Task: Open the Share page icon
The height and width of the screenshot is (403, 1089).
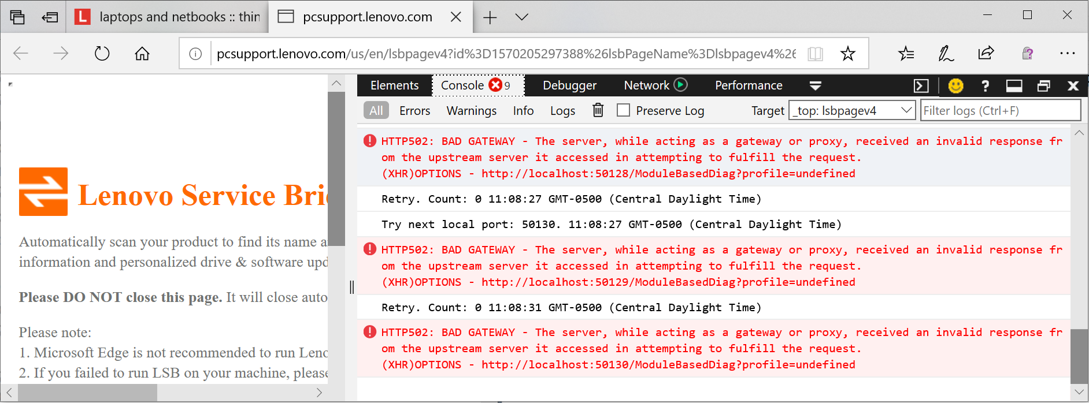Action: point(986,54)
